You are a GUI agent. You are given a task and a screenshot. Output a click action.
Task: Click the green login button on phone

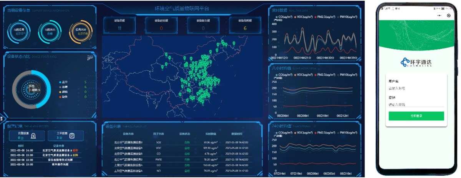pyautogui.click(x=416, y=116)
